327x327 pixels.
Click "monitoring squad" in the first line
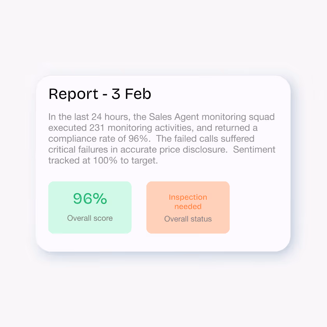tap(238, 117)
